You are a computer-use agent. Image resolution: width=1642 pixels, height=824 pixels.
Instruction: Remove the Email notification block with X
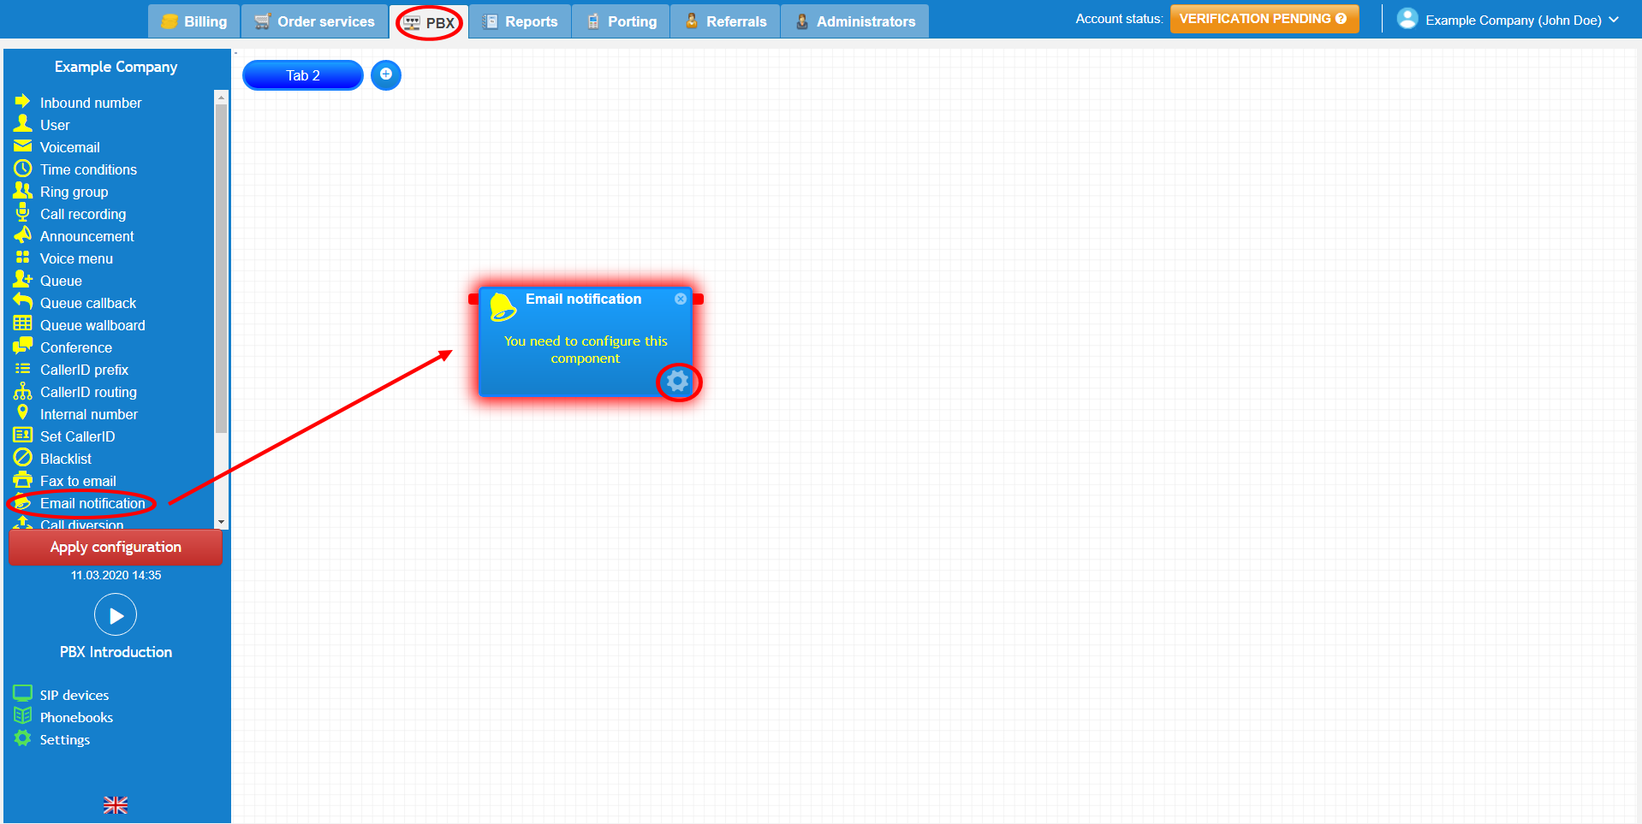[x=681, y=299]
